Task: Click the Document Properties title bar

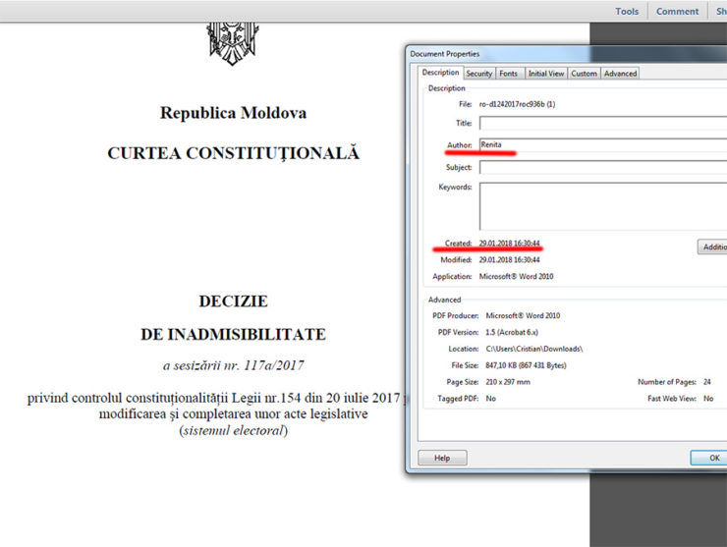Action: (566, 54)
